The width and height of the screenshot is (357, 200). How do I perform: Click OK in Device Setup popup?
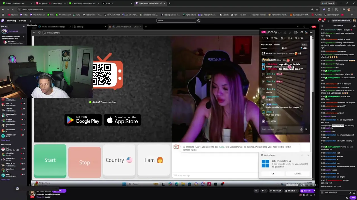coord(273,174)
